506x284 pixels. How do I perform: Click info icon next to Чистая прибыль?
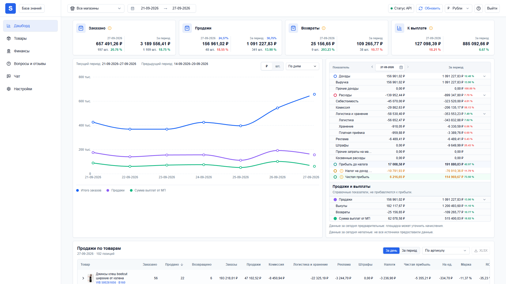[342, 177]
